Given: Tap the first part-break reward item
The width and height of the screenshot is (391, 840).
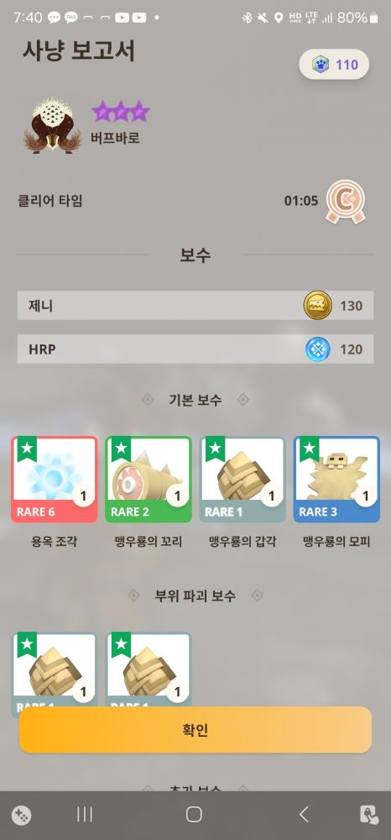Looking at the screenshot, I should tap(54, 669).
